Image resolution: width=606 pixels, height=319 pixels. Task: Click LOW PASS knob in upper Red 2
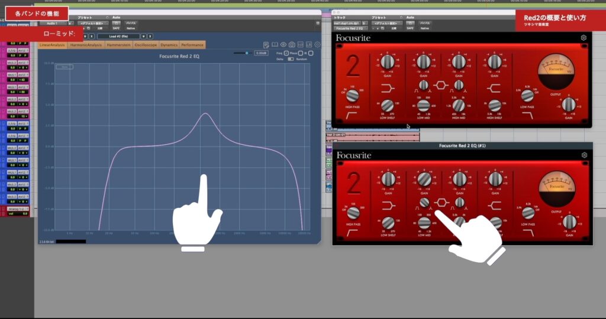click(527, 96)
